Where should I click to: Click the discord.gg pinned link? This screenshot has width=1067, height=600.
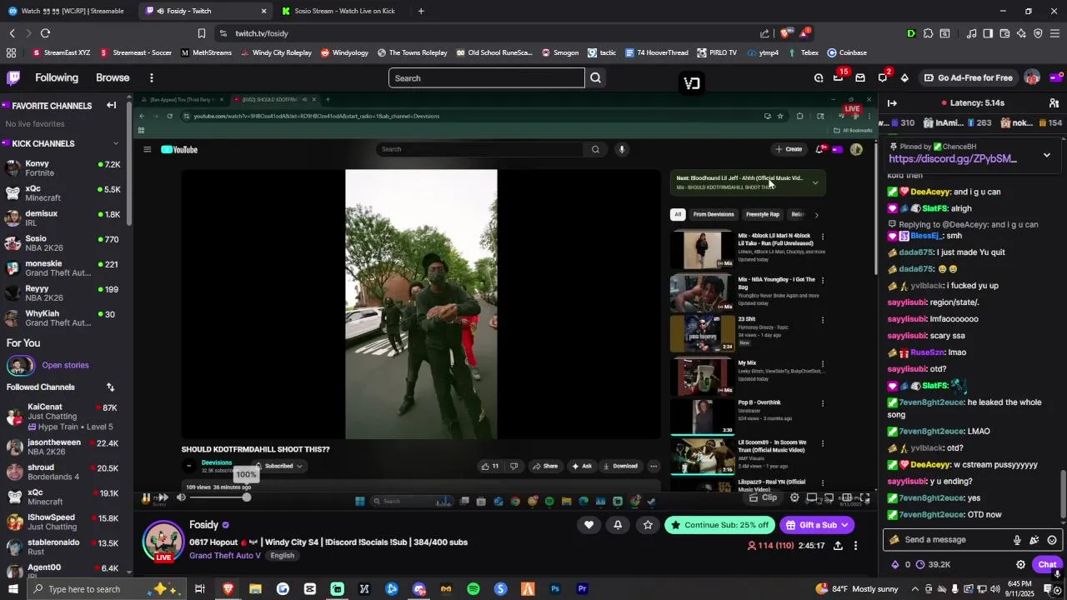pyautogui.click(x=953, y=158)
